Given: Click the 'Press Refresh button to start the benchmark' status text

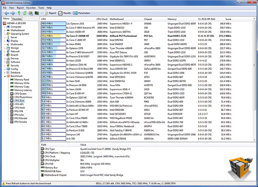Looking at the screenshot, I should (28, 183).
